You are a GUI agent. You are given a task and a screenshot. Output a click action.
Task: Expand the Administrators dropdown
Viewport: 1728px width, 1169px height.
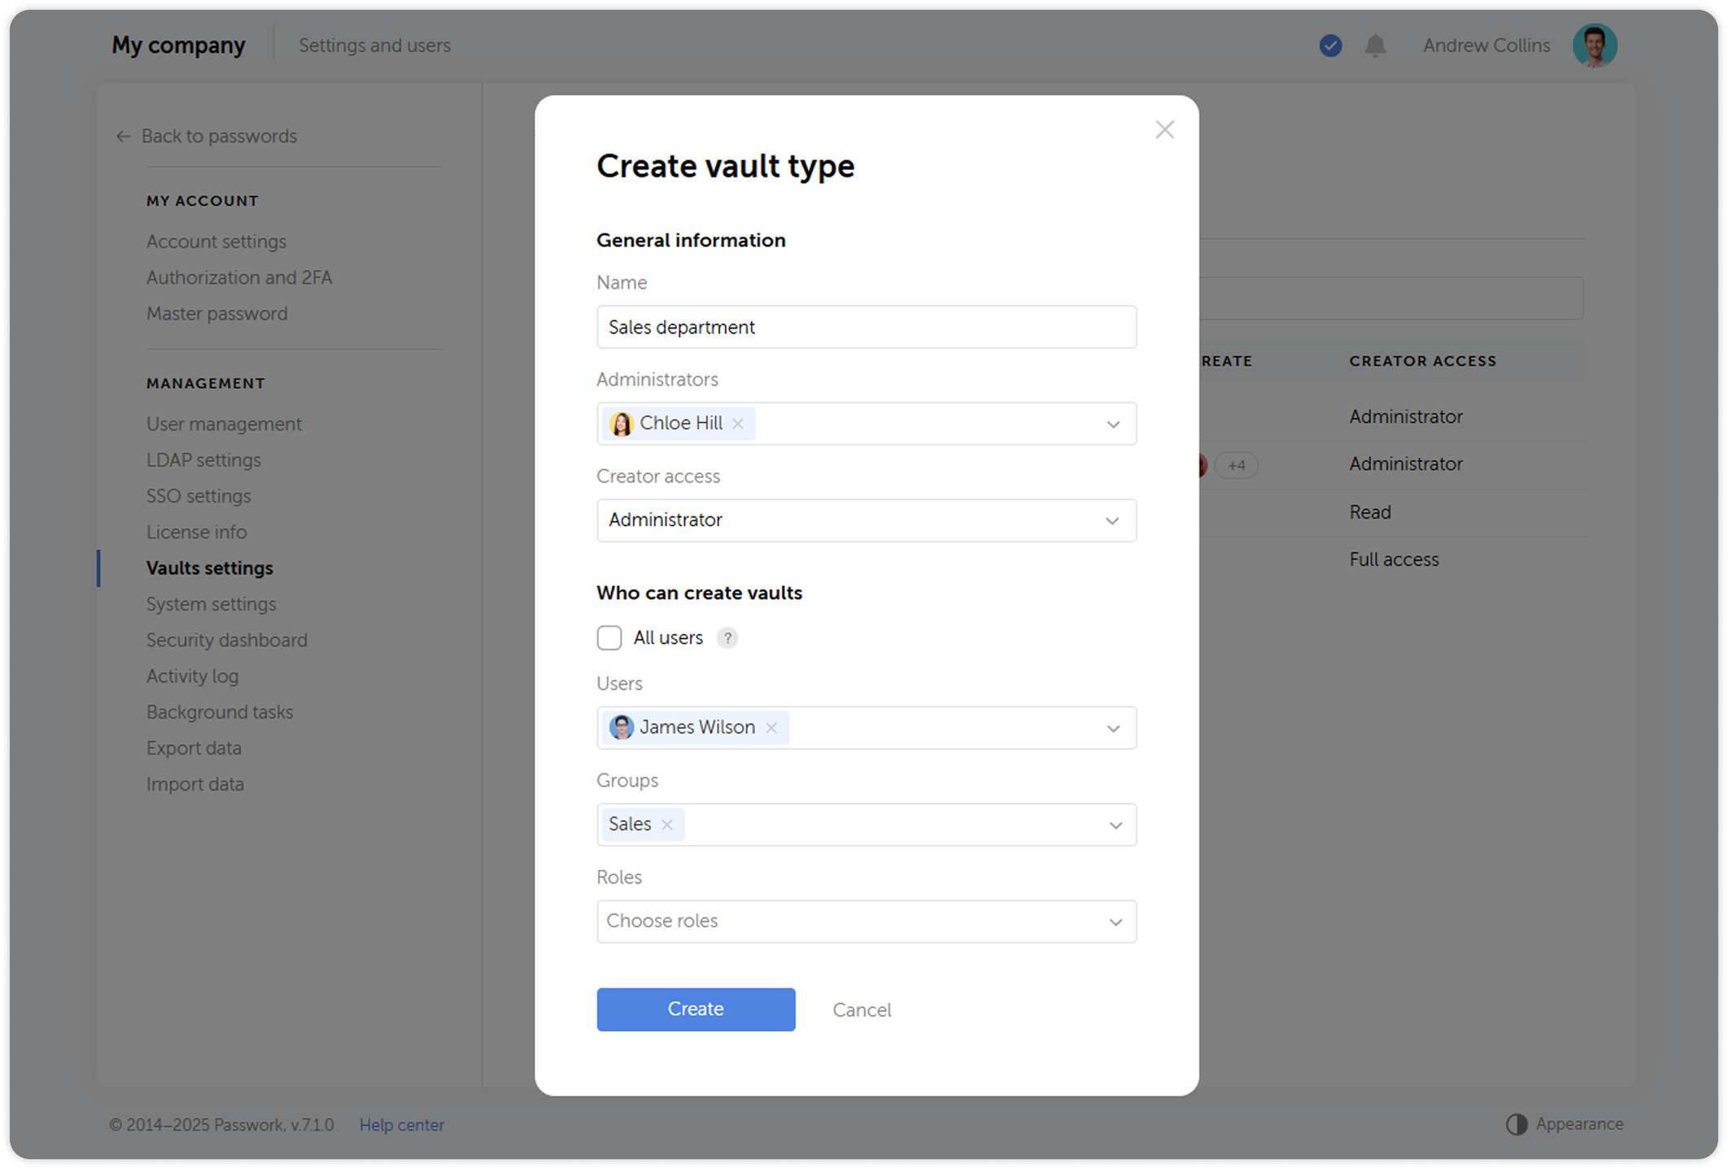tap(1112, 425)
